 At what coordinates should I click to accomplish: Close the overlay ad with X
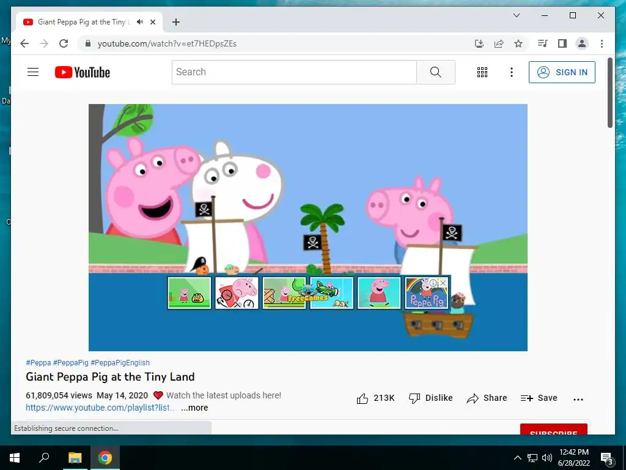click(443, 283)
